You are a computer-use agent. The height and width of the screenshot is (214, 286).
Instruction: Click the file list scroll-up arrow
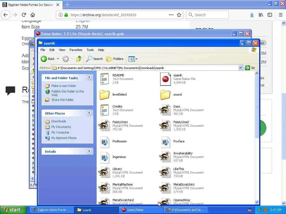(x=257, y=73)
